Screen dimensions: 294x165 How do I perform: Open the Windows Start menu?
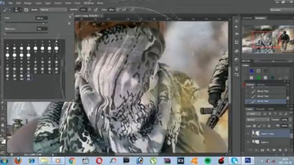click(x=4, y=161)
